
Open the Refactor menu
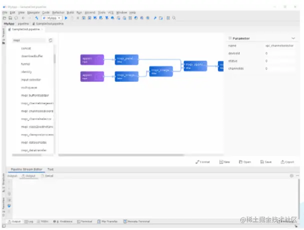(58, 12)
